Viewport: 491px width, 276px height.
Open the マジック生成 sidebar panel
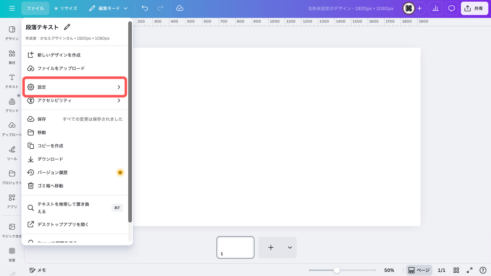pyautogui.click(x=12, y=231)
